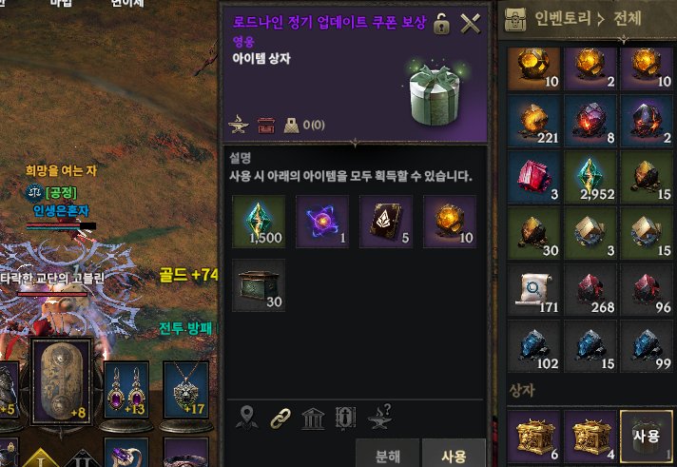The height and width of the screenshot is (467, 677).
Task: Toggle the item lock padlock icon
Action: pos(441,24)
